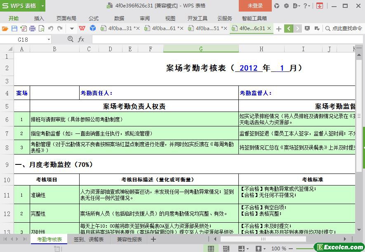Click the insert function fx icon

point(81,39)
